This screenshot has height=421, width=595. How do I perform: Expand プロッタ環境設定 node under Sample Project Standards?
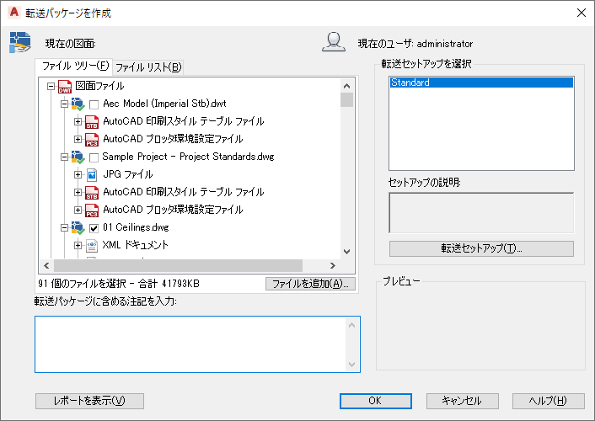pos(78,210)
